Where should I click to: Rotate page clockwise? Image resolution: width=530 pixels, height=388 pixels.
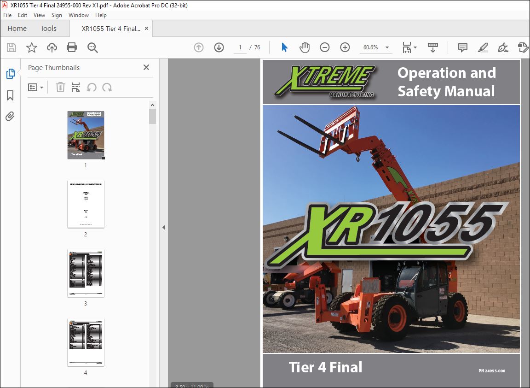click(107, 88)
